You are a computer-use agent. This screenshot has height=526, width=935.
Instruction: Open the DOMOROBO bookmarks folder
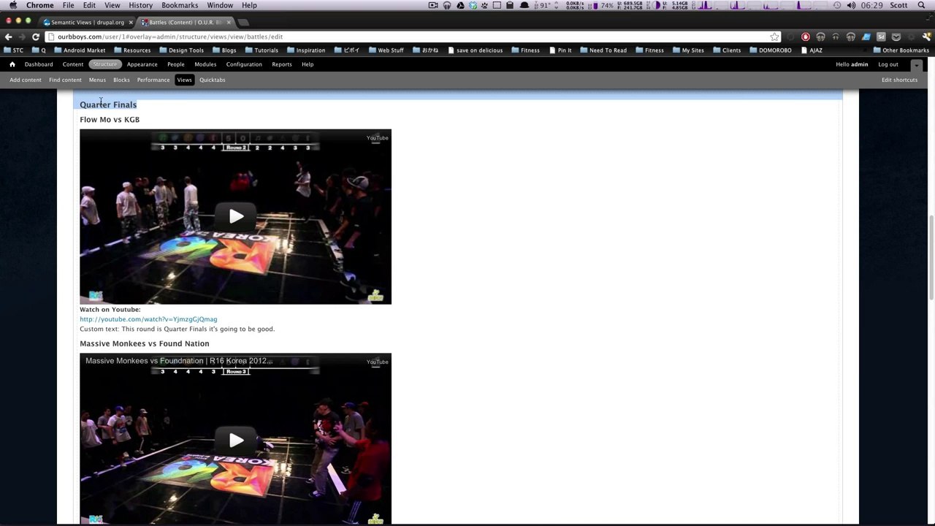770,50
